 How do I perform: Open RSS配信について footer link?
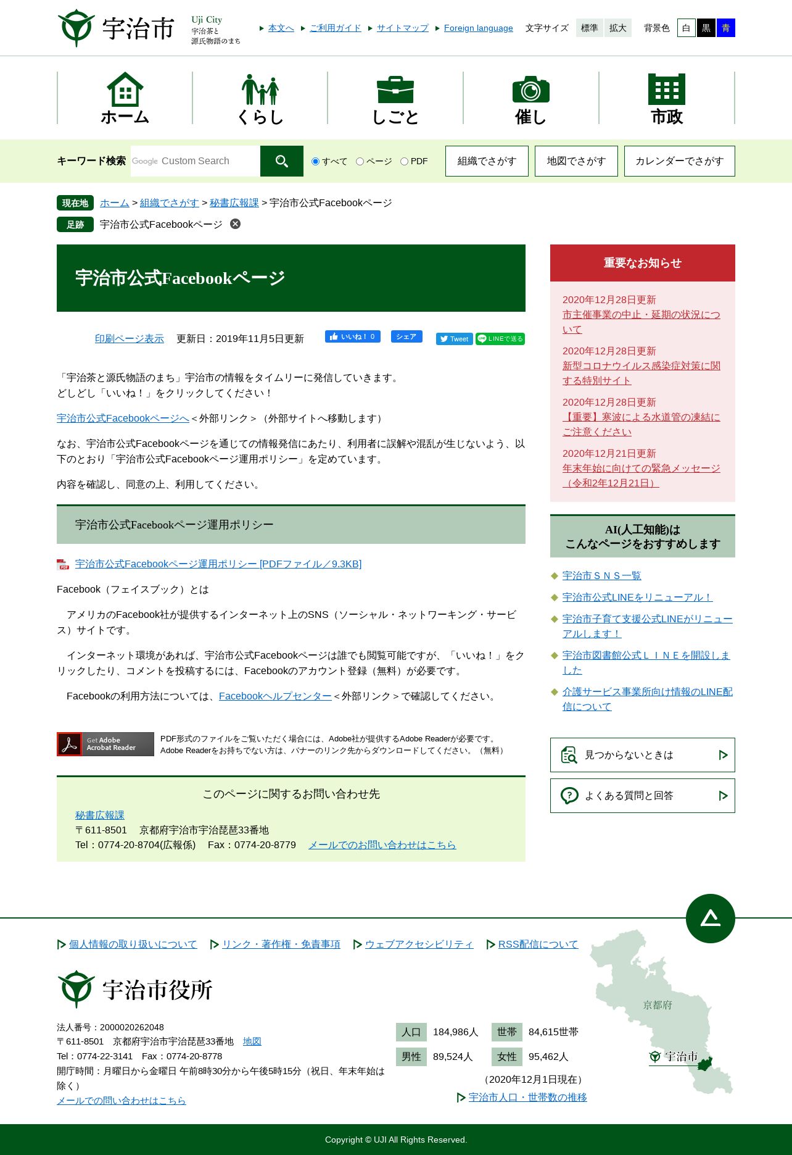(x=538, y=944)
